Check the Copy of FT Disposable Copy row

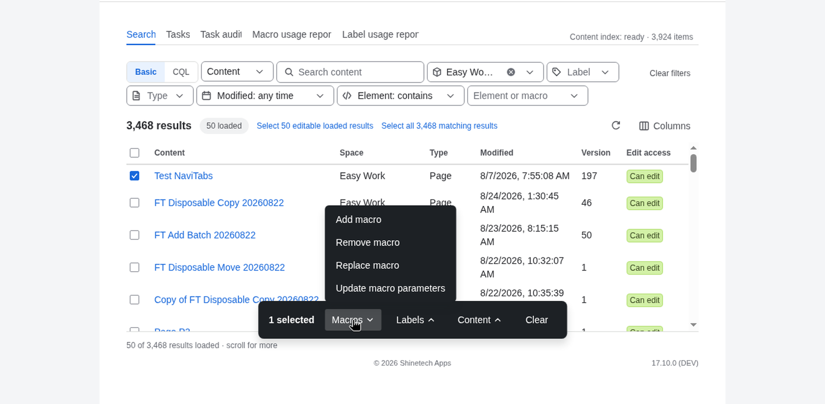(x=135, y=300)
